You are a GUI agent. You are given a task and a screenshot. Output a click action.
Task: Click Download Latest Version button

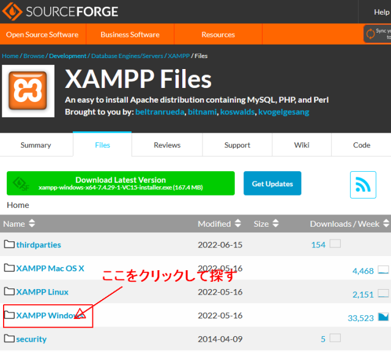click(121, 183)
